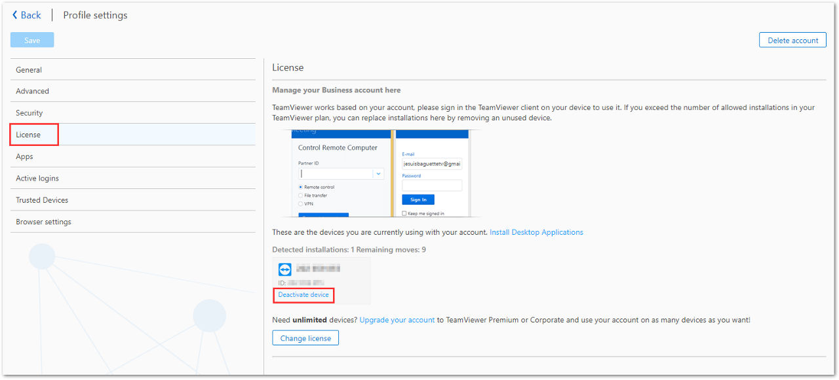Follow the Upgrade your account link
The height and width of the screenshot is (380, 839).
[x=397, y=320]
